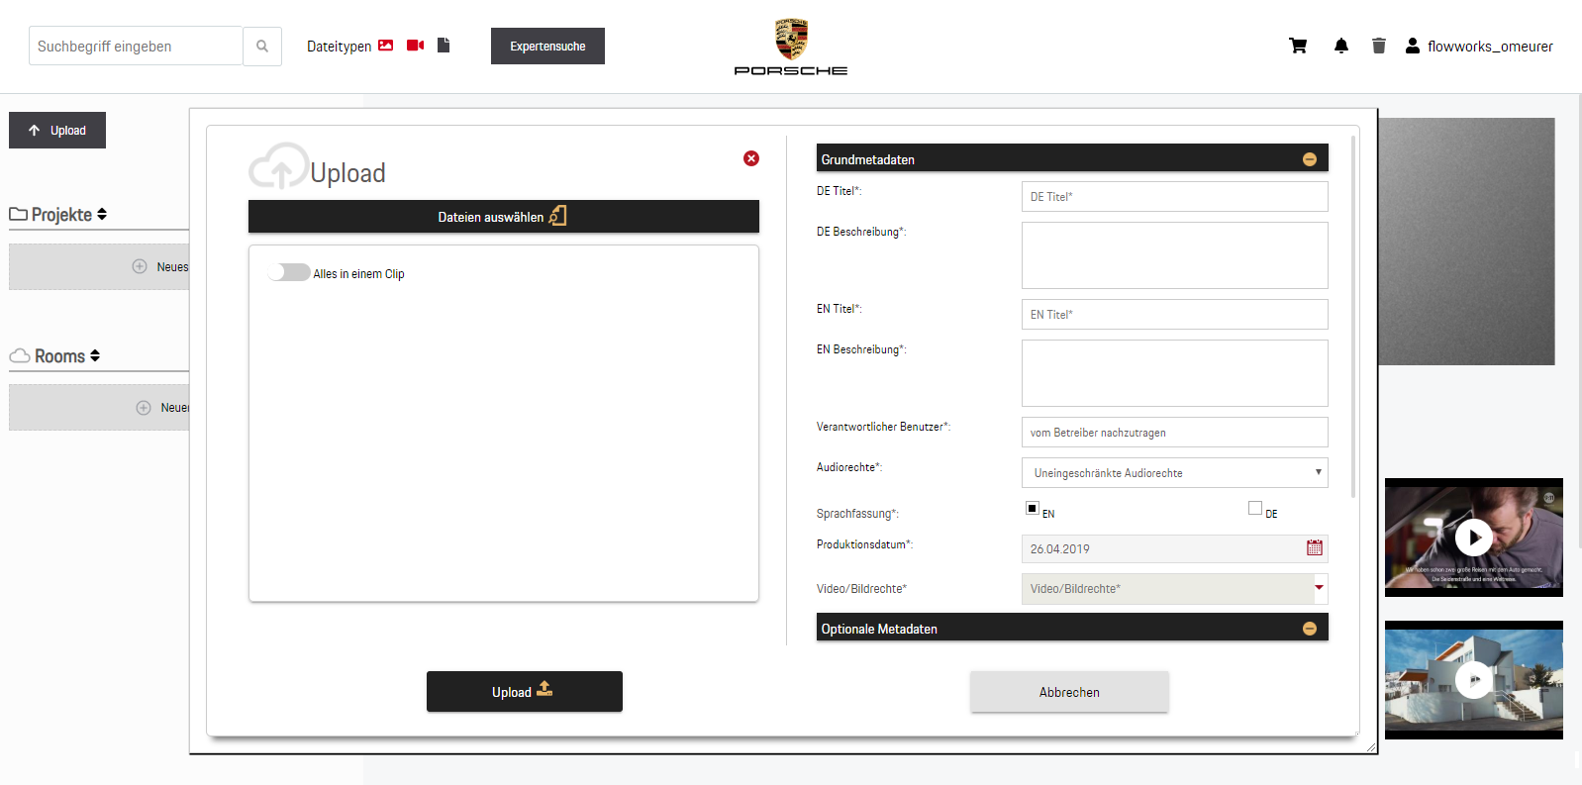Open the Video/Bildrechte dropdown
Screen dimensions: 1582x785
coord(1174,589)
